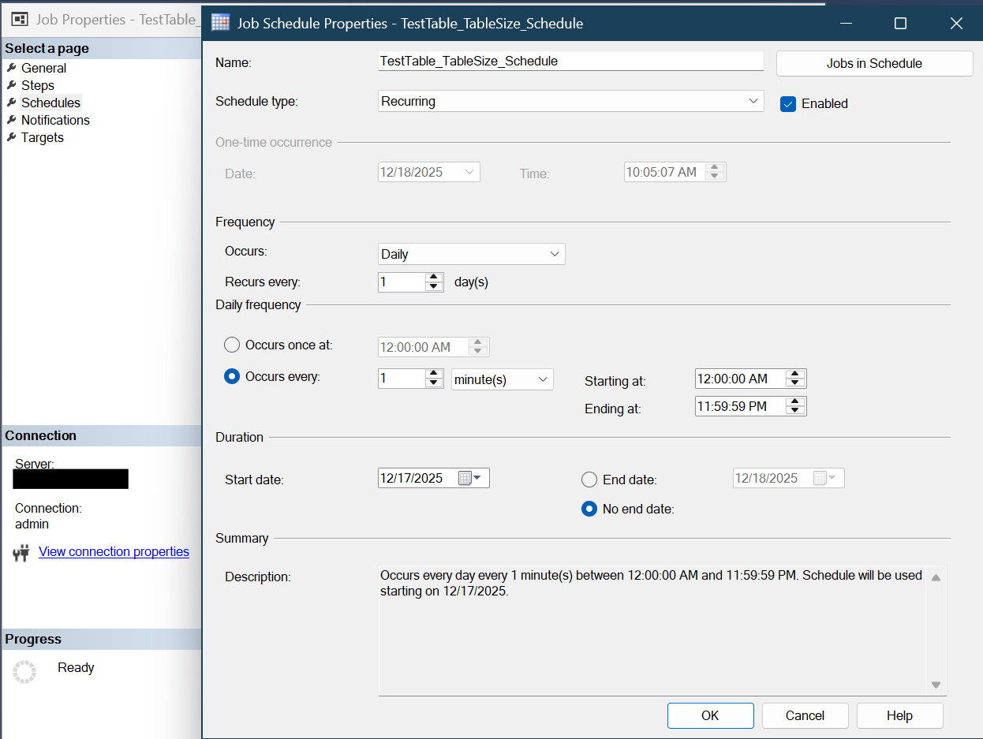This screenshot has width=983, height=739.
Task: Click the wrench icon beside General page
Action: (12, 68)
